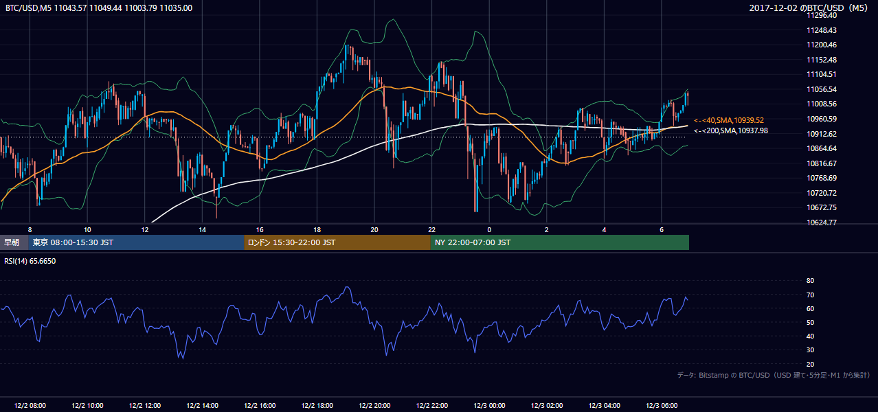
Task: Click the ロンドン 15:30-22:00 JST session bar
Action: click(x=337, y=242)
